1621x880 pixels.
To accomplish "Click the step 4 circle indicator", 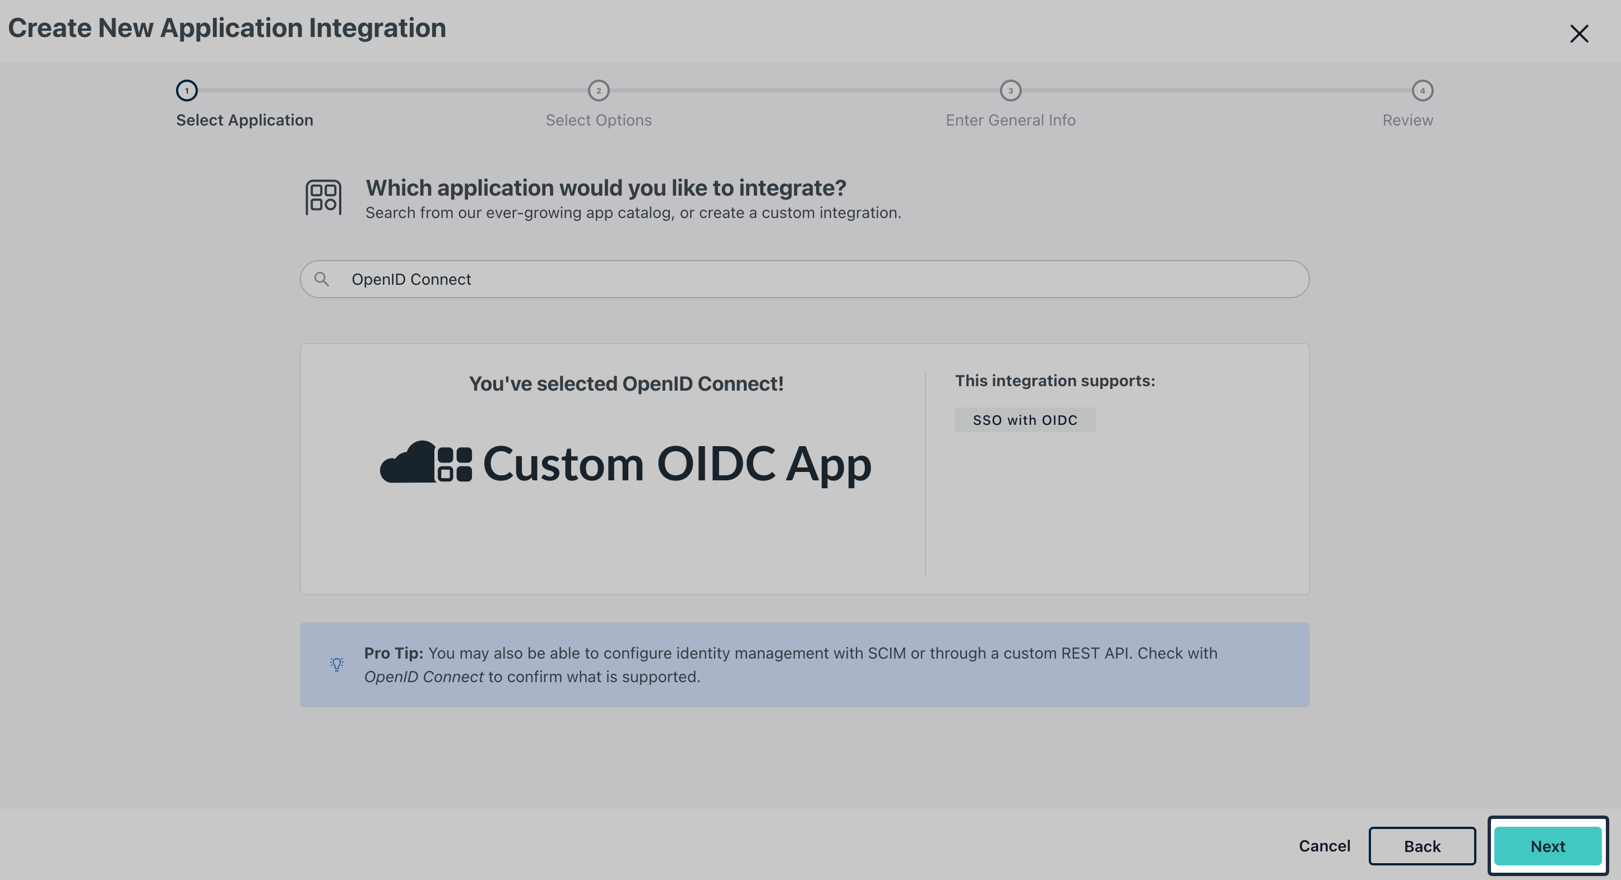I will [x=1423, y=91].
